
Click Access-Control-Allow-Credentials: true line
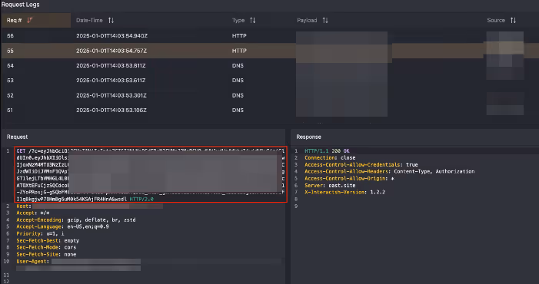pyautogui.click(x=361, y=164)
